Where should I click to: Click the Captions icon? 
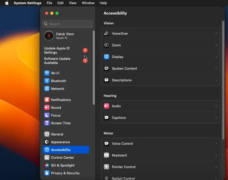[106, 118]
